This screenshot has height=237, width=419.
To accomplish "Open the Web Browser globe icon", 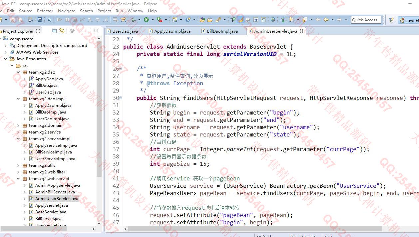I will coord(273,20).
